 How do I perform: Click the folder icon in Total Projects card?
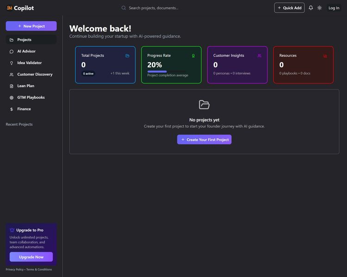tap(127, 56)
